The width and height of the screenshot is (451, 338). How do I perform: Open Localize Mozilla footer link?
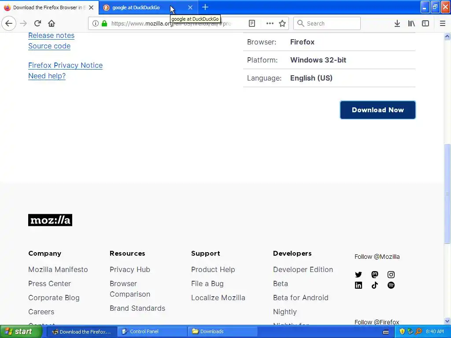tap(218, 298)
